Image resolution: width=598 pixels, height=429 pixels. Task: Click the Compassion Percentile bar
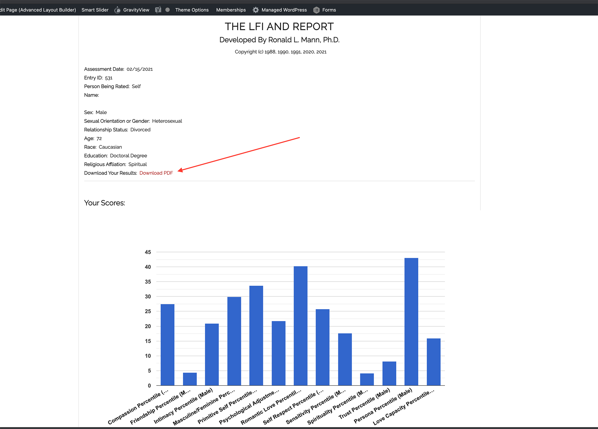(x=167, y=345)
